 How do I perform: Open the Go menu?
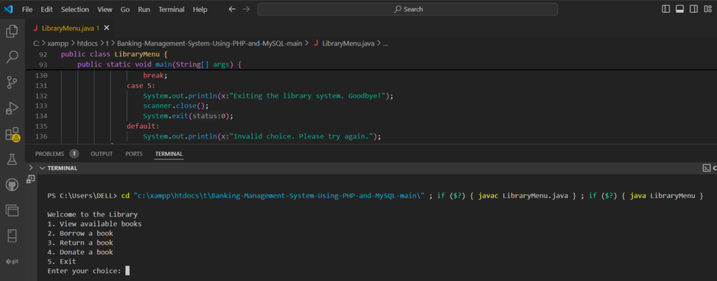(x=125, y=9)
